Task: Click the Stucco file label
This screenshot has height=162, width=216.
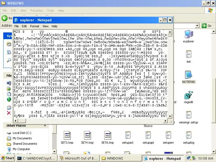Action: click(x=148, y=126)
